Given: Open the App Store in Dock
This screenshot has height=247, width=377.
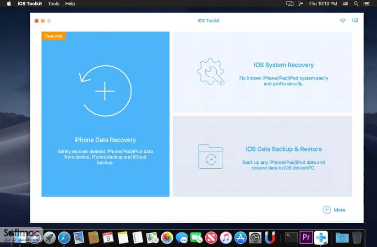Looking at the screenshot, I should pos(240,238).
